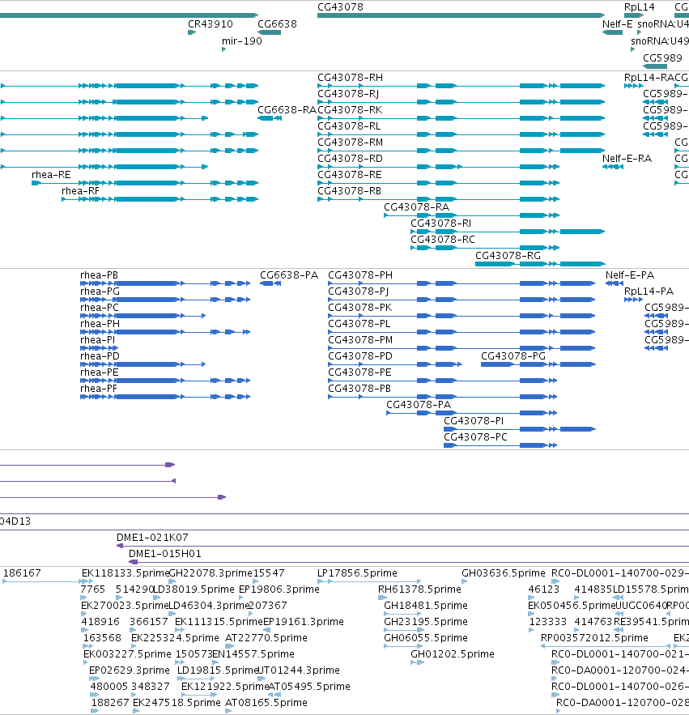Click protein CG43078-PI
Image resolution: width=689 pixels, height=715 pixels.
[x=520, y=429]
